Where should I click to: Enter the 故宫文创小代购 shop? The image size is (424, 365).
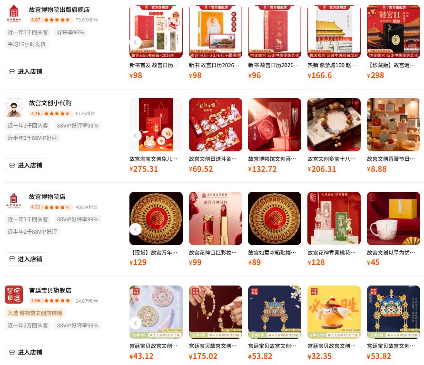(26, 165)
